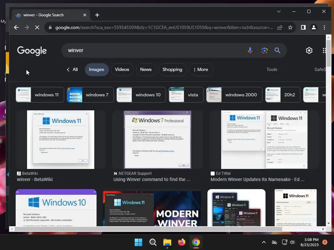The image size is (334, 250).
Task: Open Google quick settings gear
Action: coord(309,50)
